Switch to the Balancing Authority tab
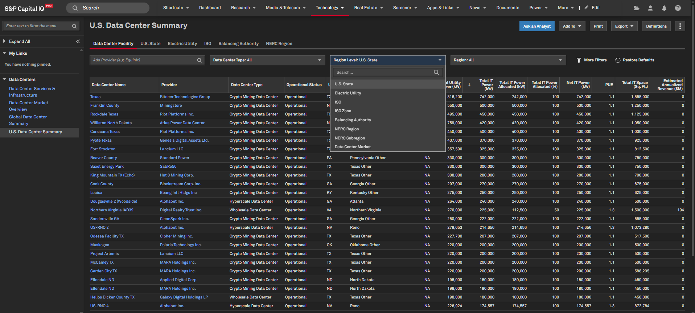This screenshot has height=313, width=695. point(238,44)
